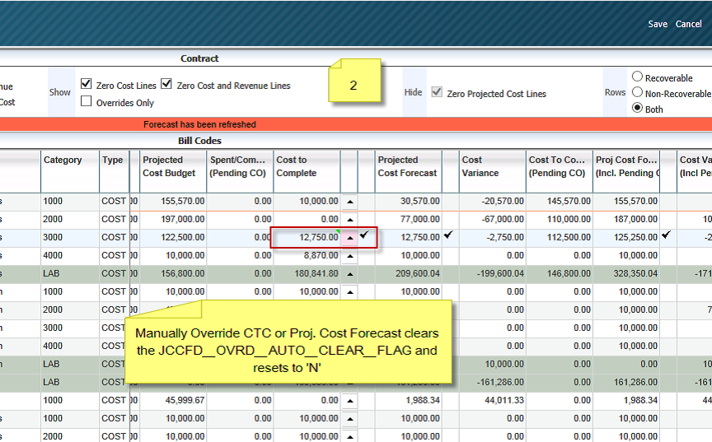The image size is (712, 442).
Task: Click Cost To Co... (Pending CO) column header
Action: click(560, 171)
